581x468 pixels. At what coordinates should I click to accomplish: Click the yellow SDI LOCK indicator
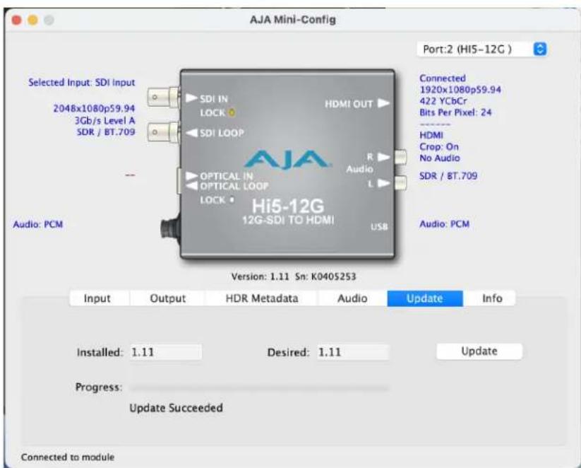pos(232,112)
